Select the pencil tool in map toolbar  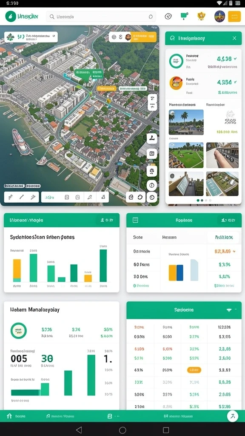(89, 197)
